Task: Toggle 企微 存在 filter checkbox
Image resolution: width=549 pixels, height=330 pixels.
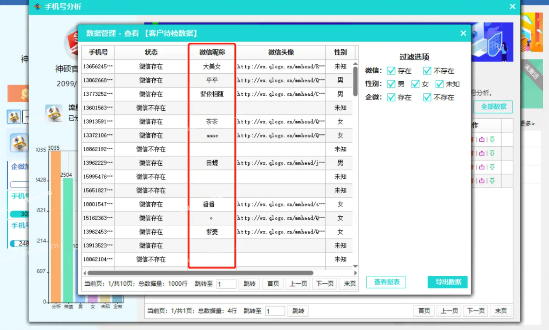Action: [391, 97]
